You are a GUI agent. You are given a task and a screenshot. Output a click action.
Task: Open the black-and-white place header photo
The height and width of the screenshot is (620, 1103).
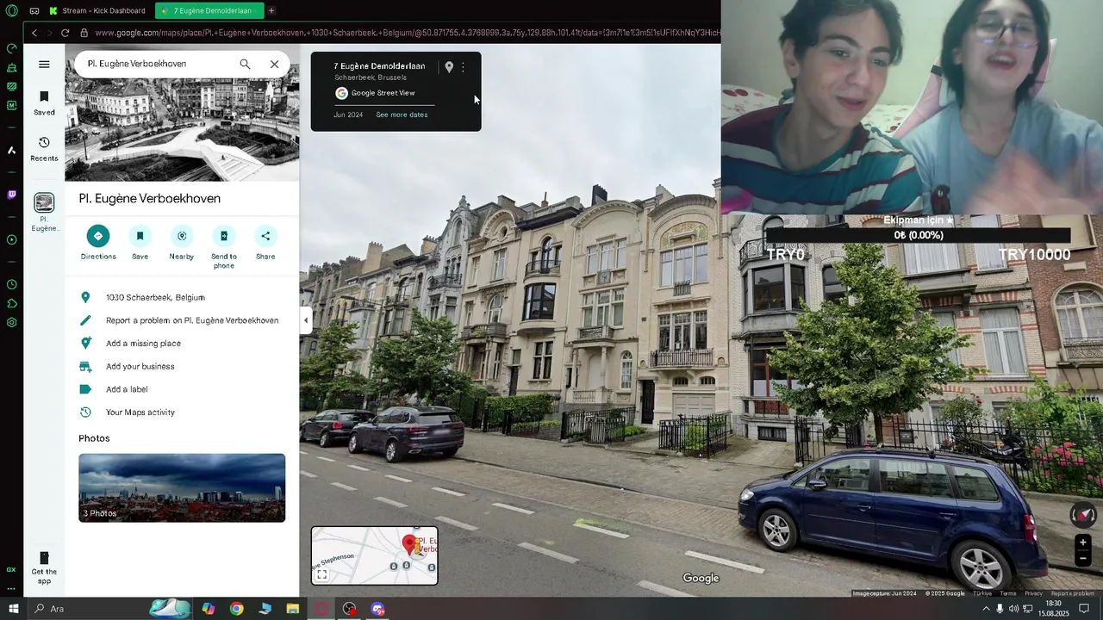pyautogui.click(x=182, y=129)
